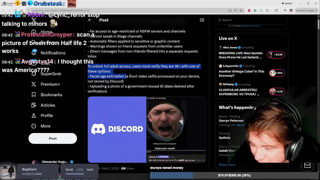
Task: Open the face scan image in post
Action: pos(176,129)
